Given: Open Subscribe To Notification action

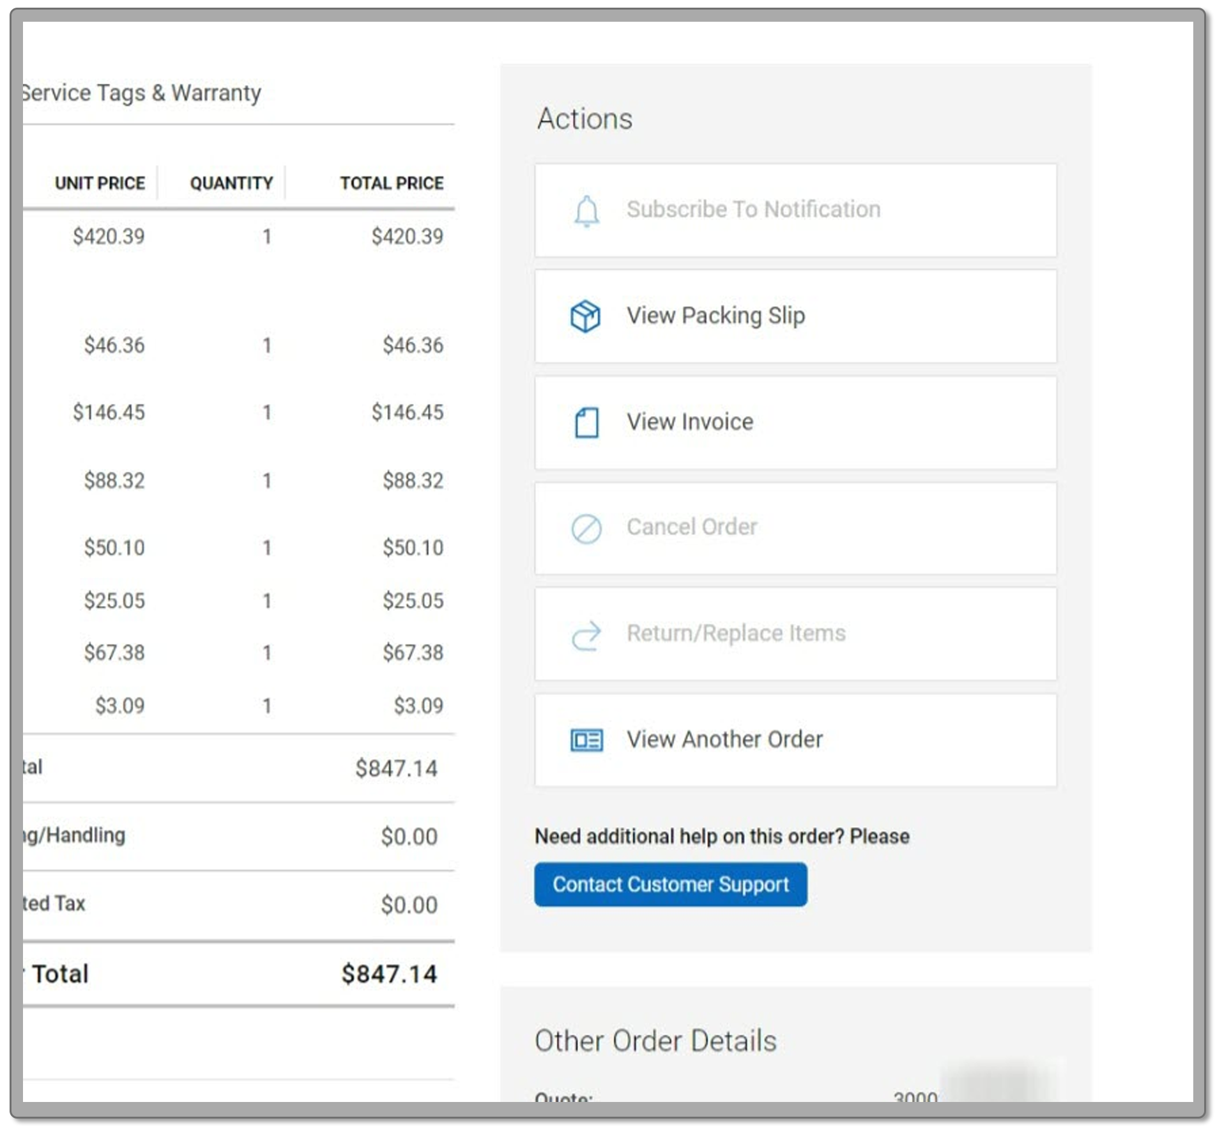Looking at the screenshot, I should click(795, 210).
